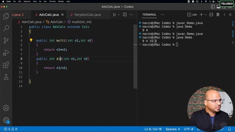Click the Spotlight search icon in menu bar
Viewport: 235px width, 132px height.
[x=210, y=1]
